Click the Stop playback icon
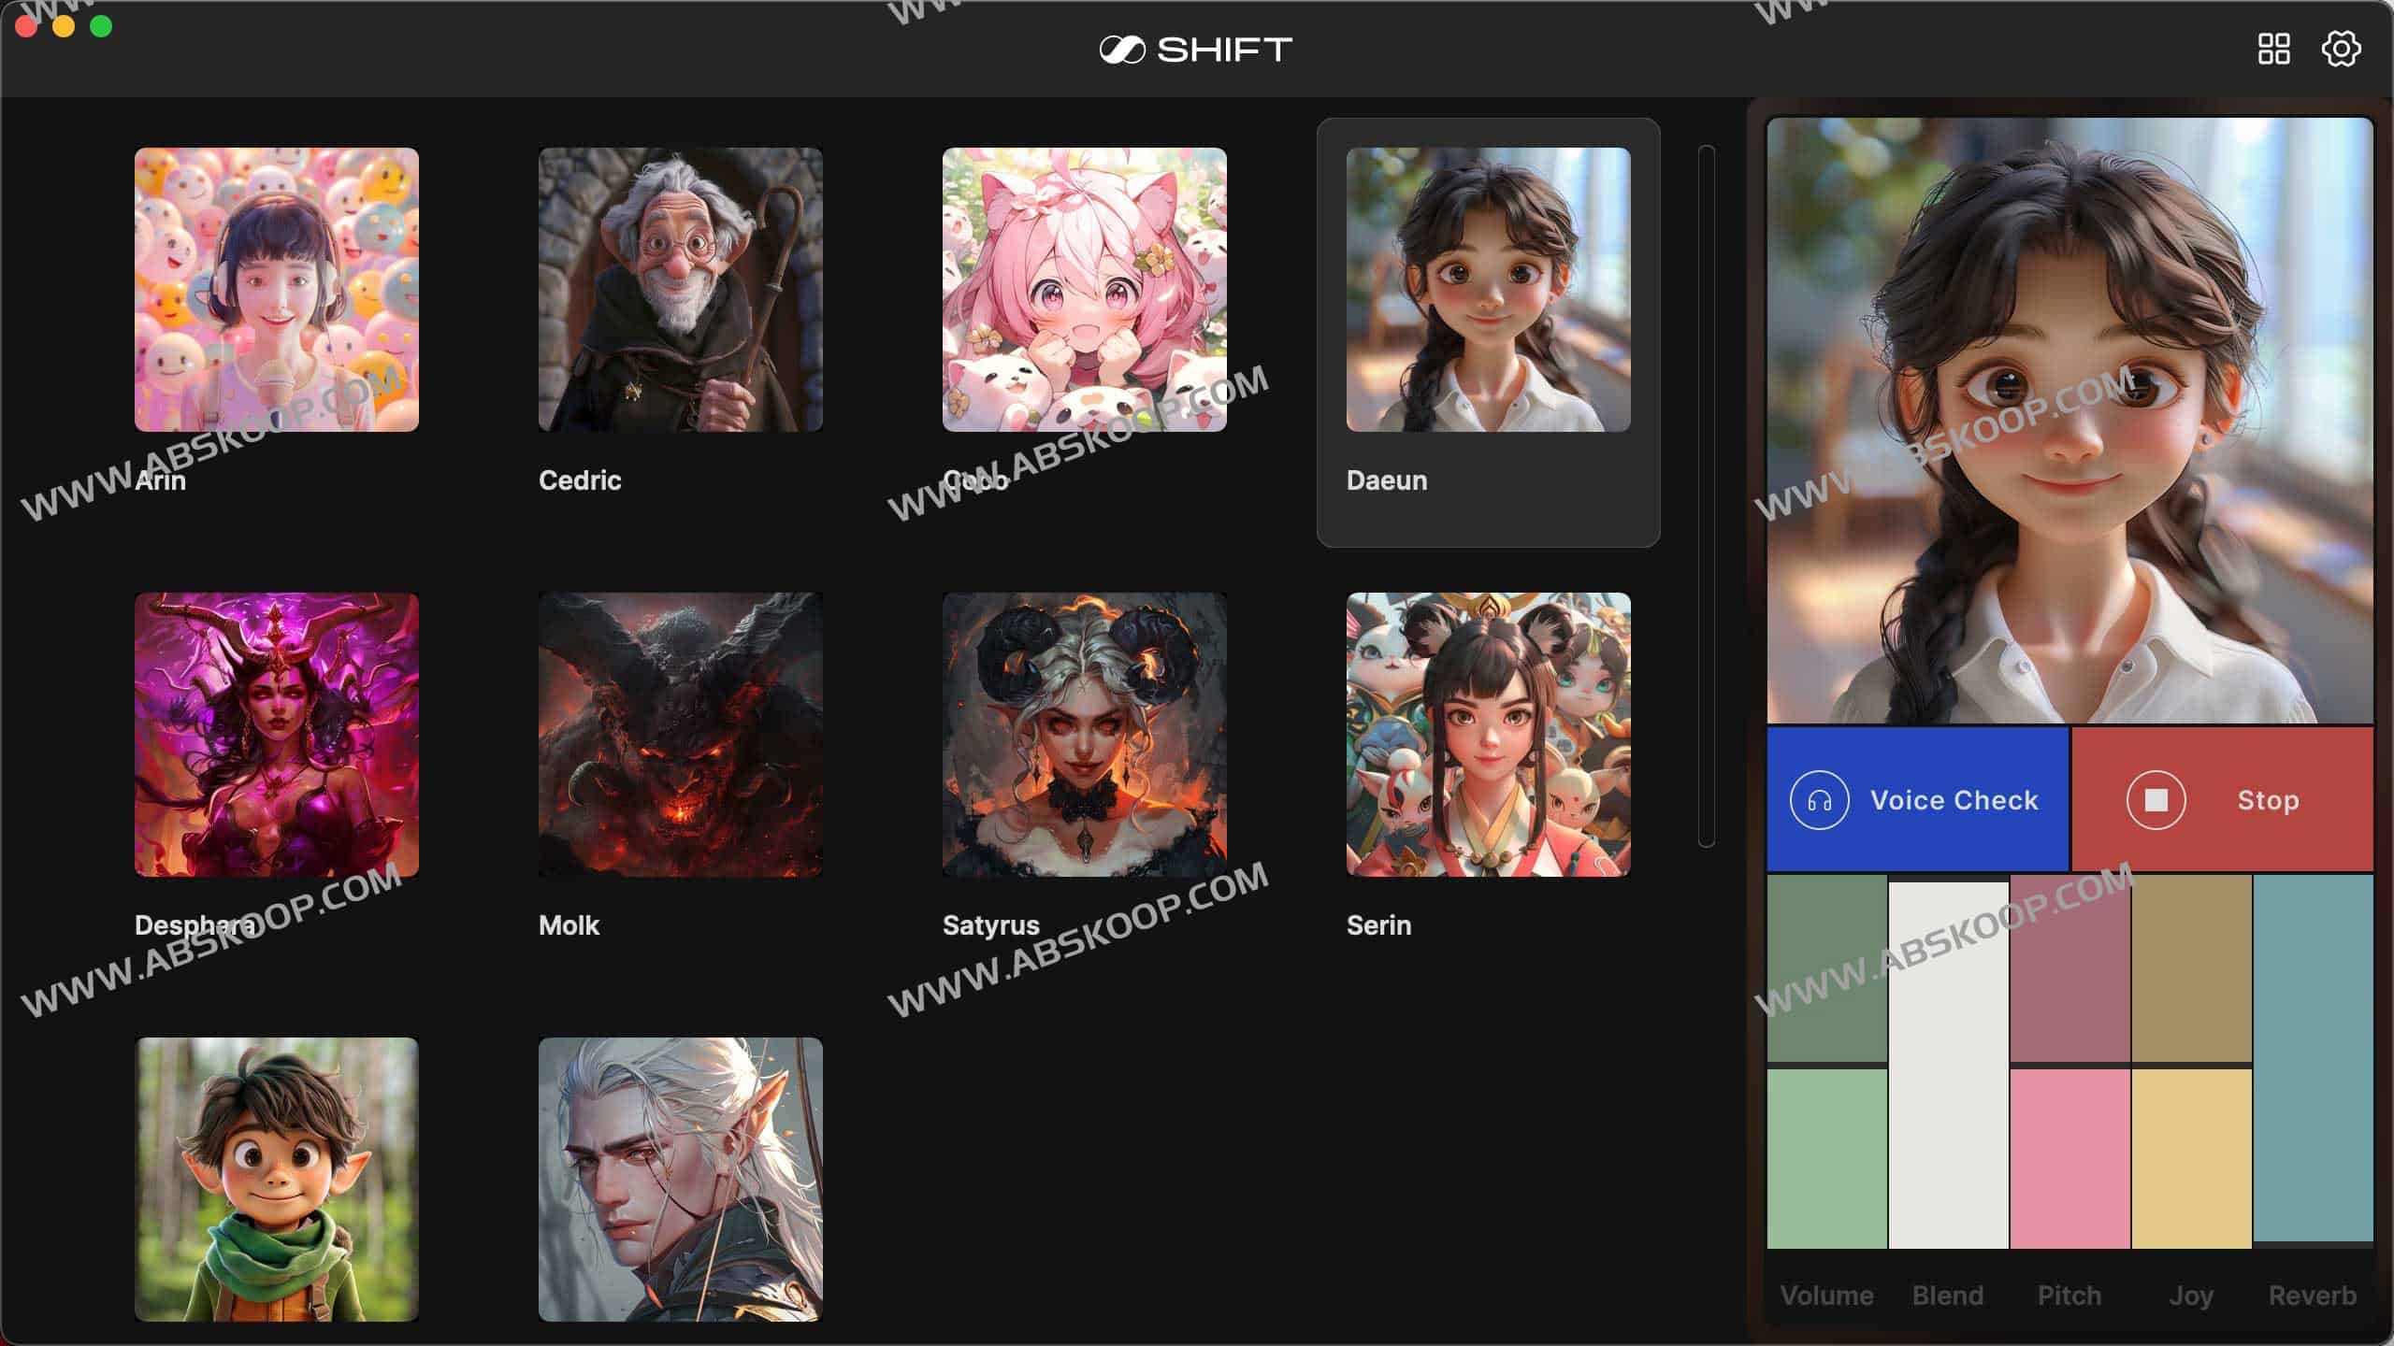Screen dimensions: 2394x1346 point(2159,799)
